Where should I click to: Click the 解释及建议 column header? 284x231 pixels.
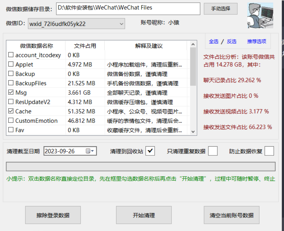tap(149, 46)
